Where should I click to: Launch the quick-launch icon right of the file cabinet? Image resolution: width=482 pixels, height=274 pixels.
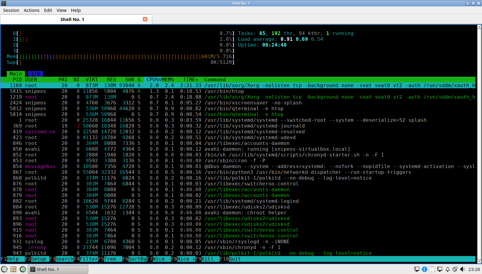click(23, 269)
